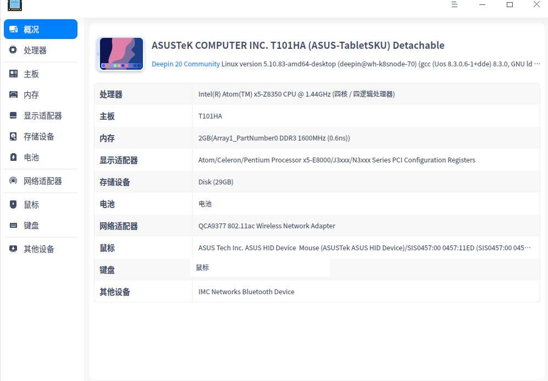This screenshot has height=381, width=548.
Task: Click the 鼠标 tooltip in the keyboard row
Action: tap(260, 267)
